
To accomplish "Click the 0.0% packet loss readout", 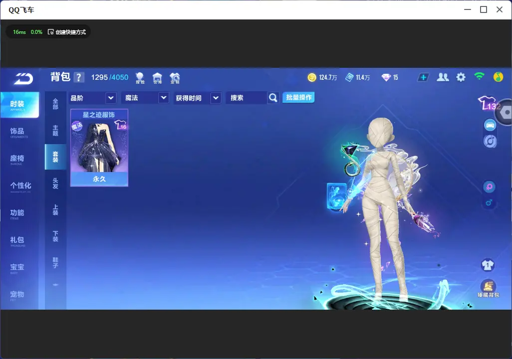I will tap(36, 32).
